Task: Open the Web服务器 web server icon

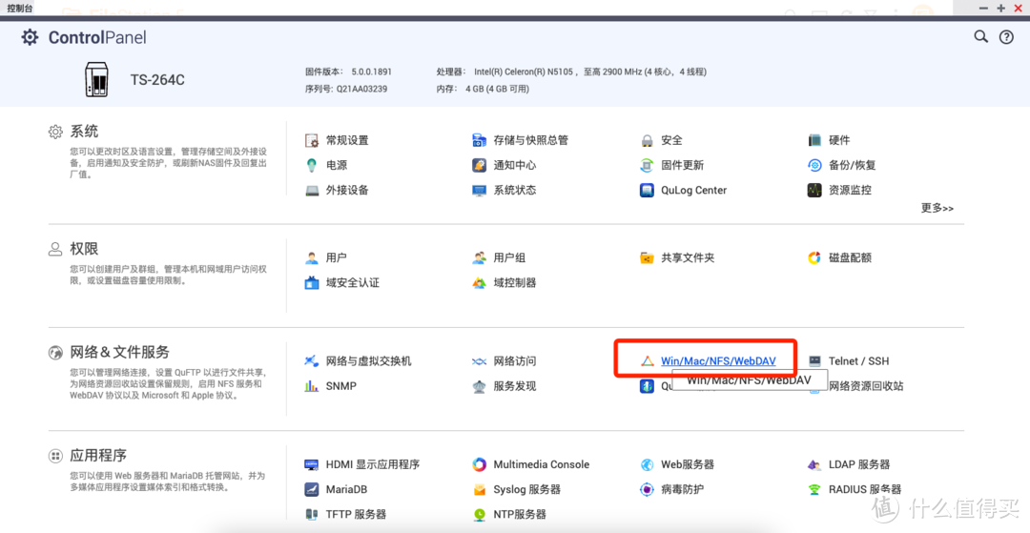Action: tap(647, 464)
